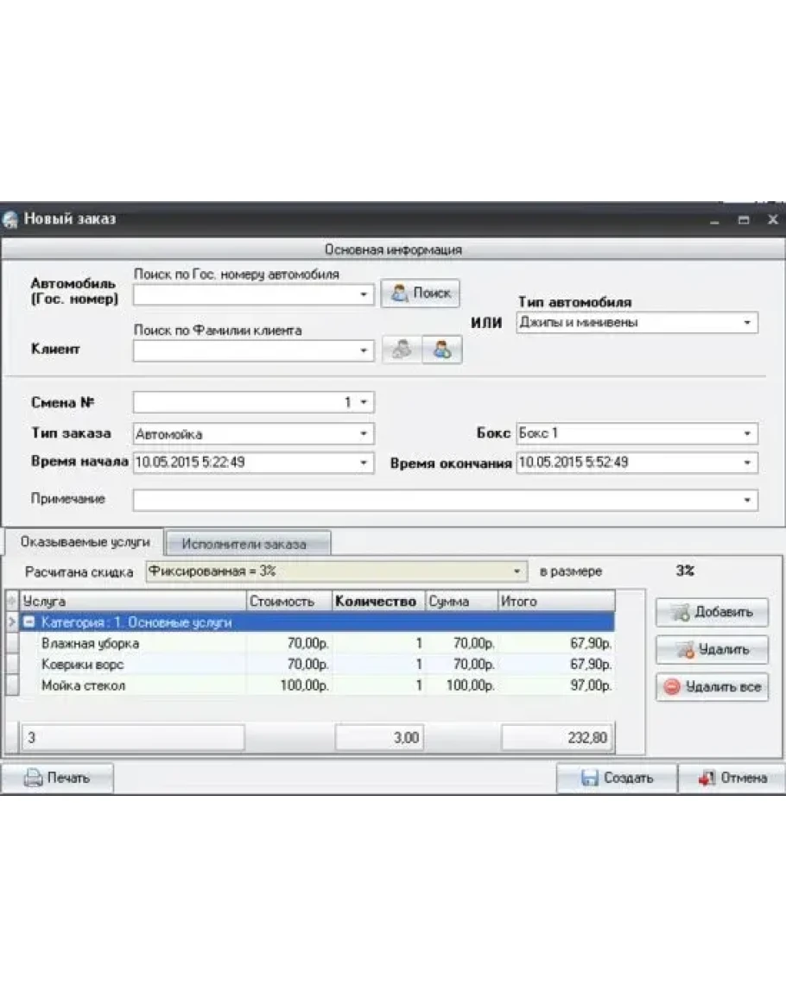The height and width of the screenshot is (997, 786).
Task: Open the Тип заказа dropdown
Action: click(364, 433)
